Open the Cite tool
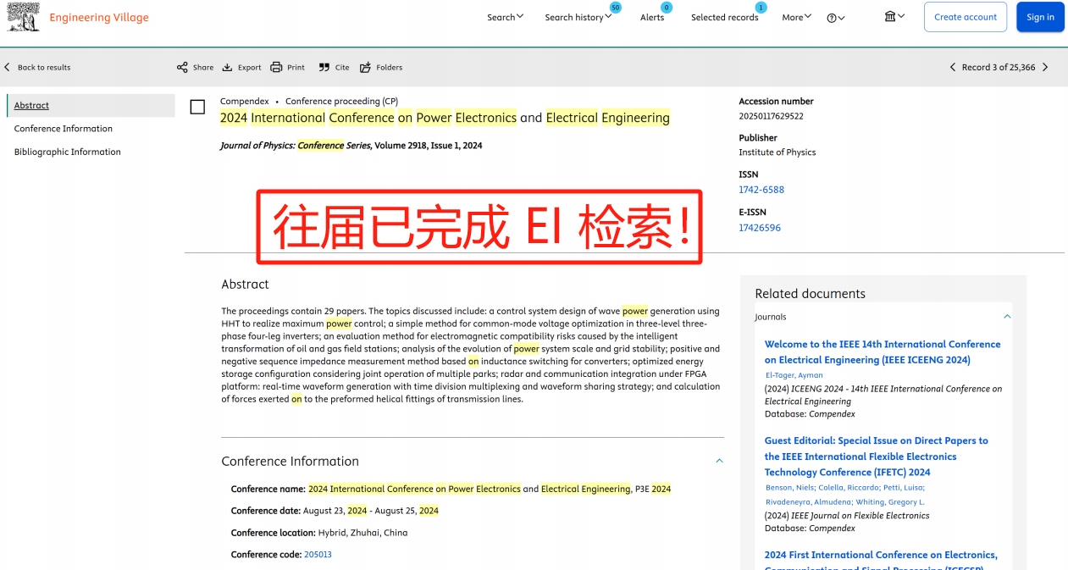The image size is (1068, 570). 334,68
